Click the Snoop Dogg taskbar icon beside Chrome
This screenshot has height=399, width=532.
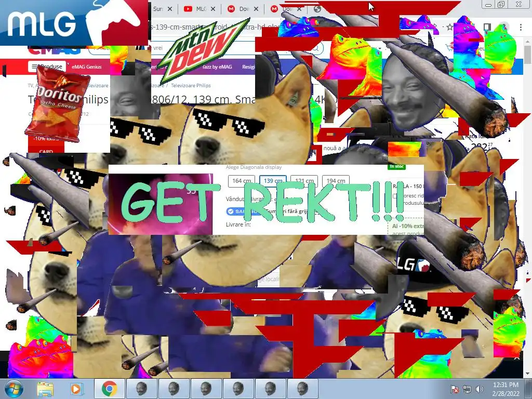click(141, 389)
